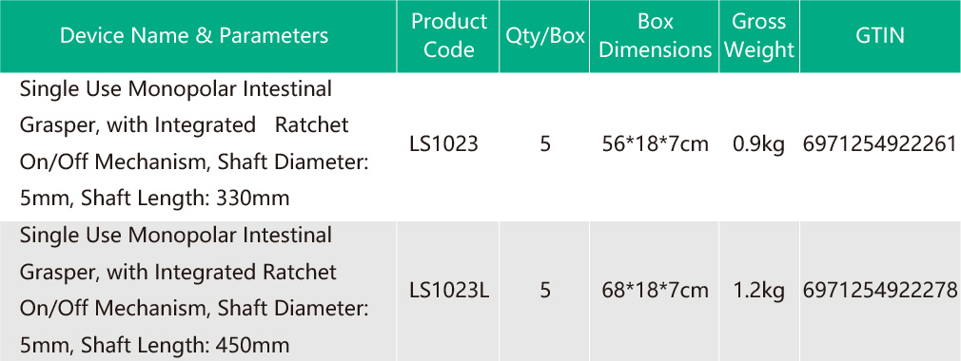Viewport: 961px width, 361px height.
Task: Select GTIN 6971254922278
Action: pos(880,290)
